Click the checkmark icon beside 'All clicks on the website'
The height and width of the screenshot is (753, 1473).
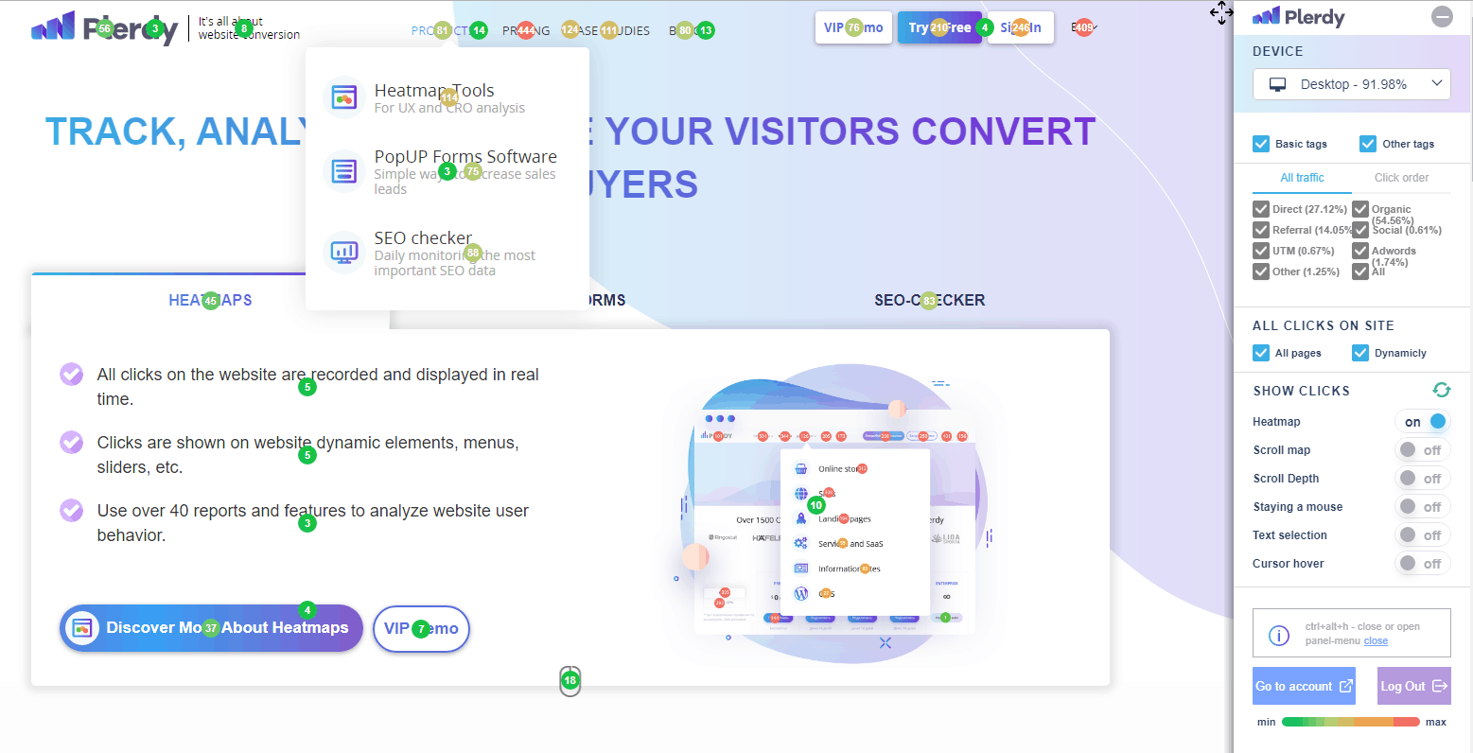coord(72,374)
